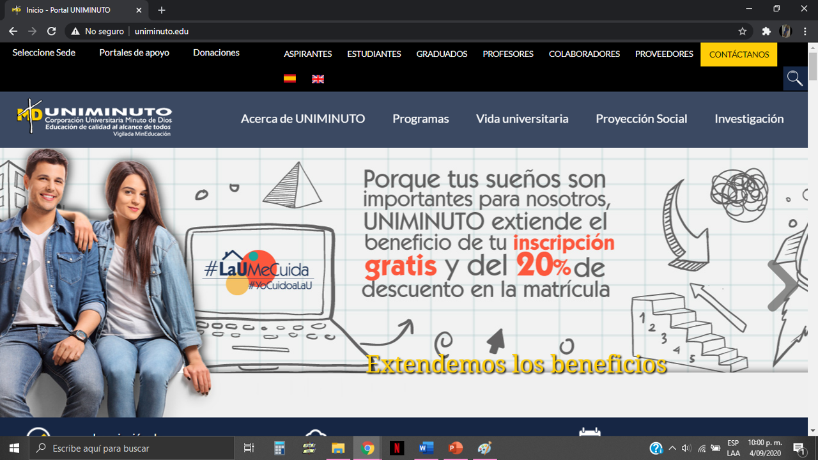Bookmark this page with the star icon
This screenshot has width=818, height=460.
pyautogui.click(x=743, y=31)
